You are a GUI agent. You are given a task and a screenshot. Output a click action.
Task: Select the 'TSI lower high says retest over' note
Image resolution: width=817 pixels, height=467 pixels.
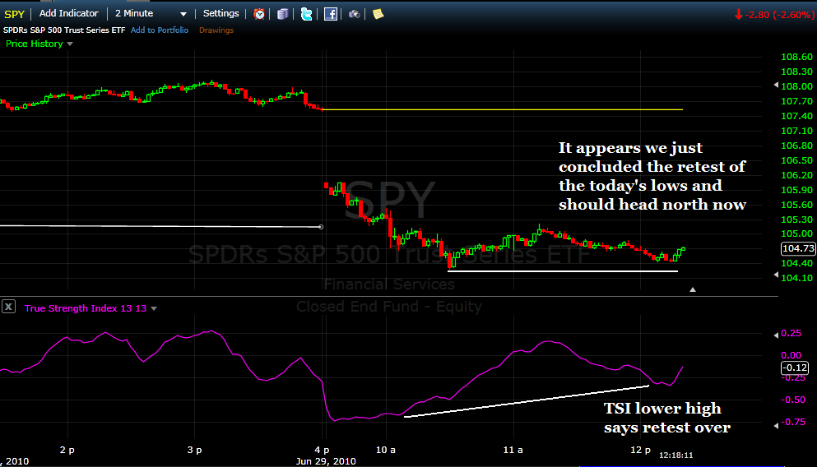667,418
